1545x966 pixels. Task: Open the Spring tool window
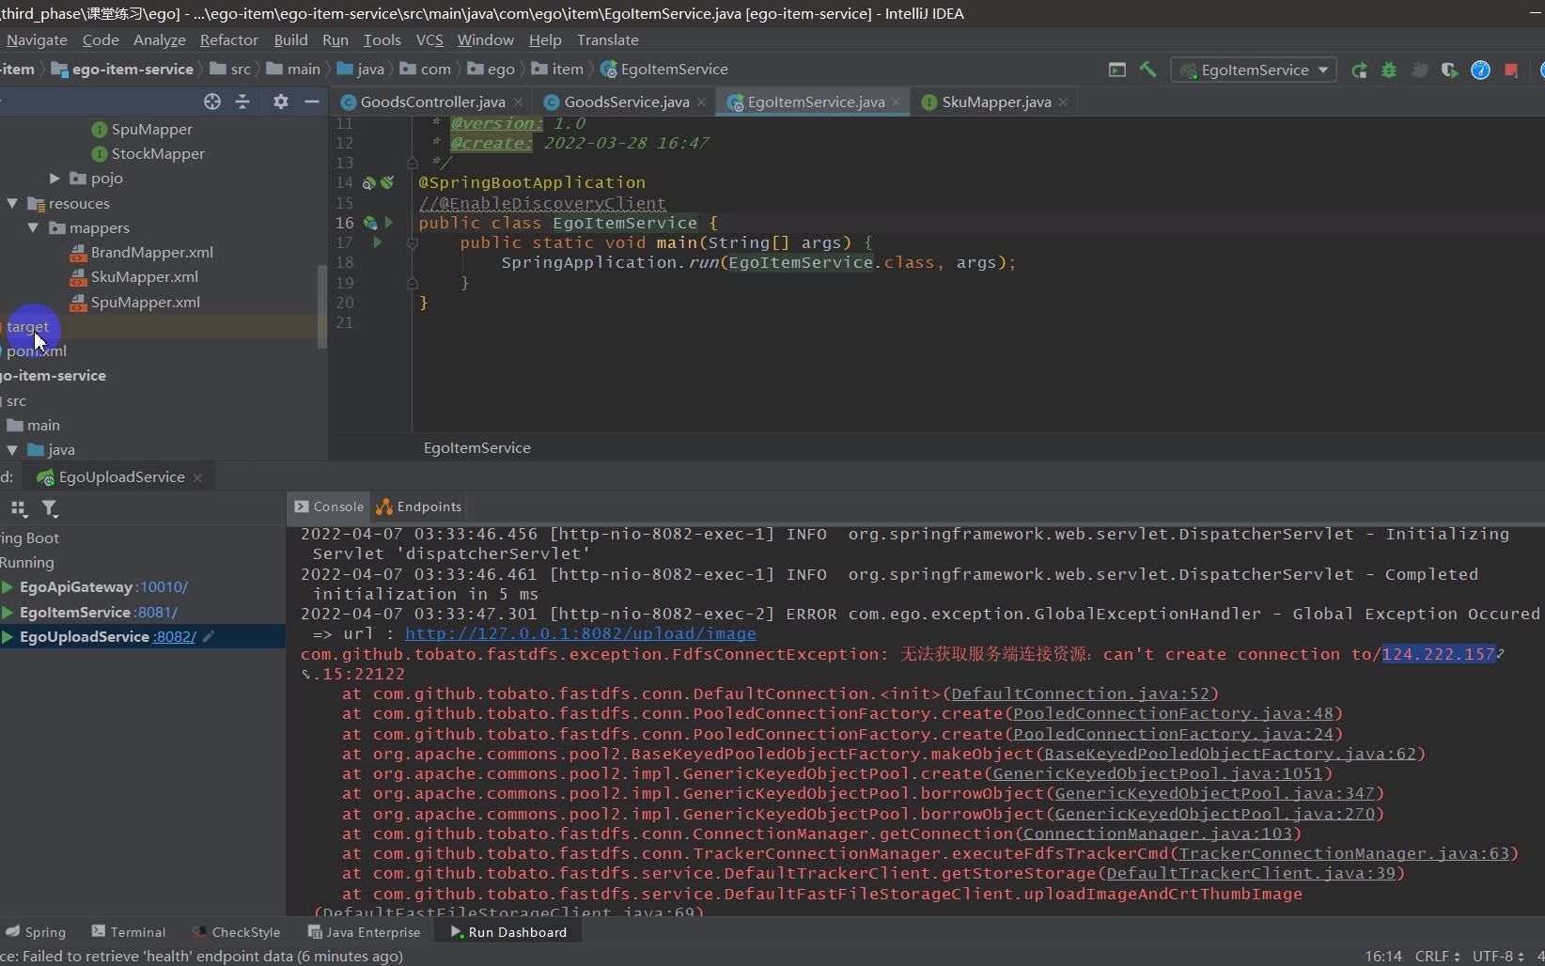pos(36,931)
